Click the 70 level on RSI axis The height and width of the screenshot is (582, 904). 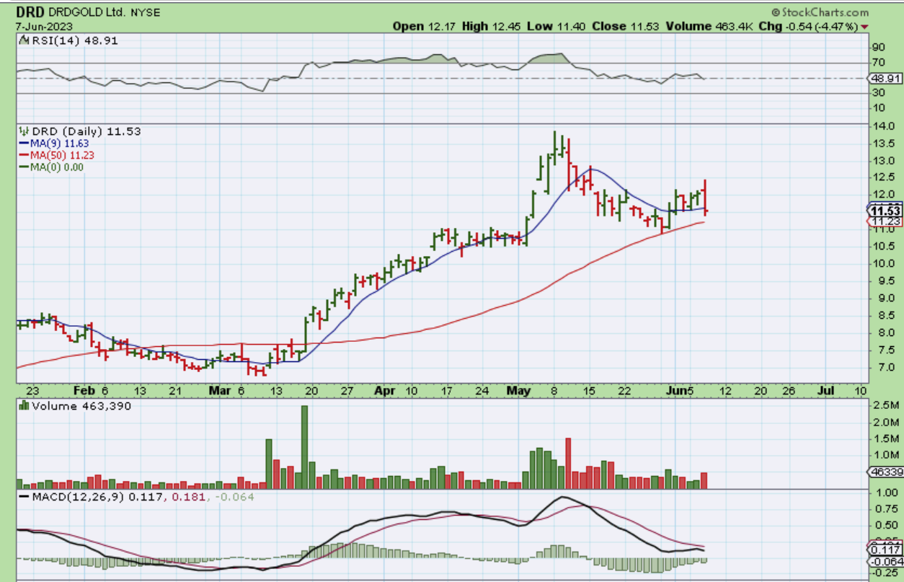pyautogui.click(x=879, y=63)
